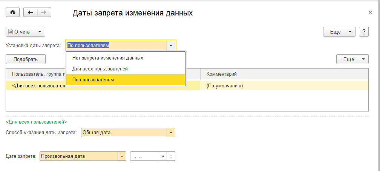This screenshot has width=380, height=171.
Task: Close the form with the X icon
Action: click(x=370, y=12)
